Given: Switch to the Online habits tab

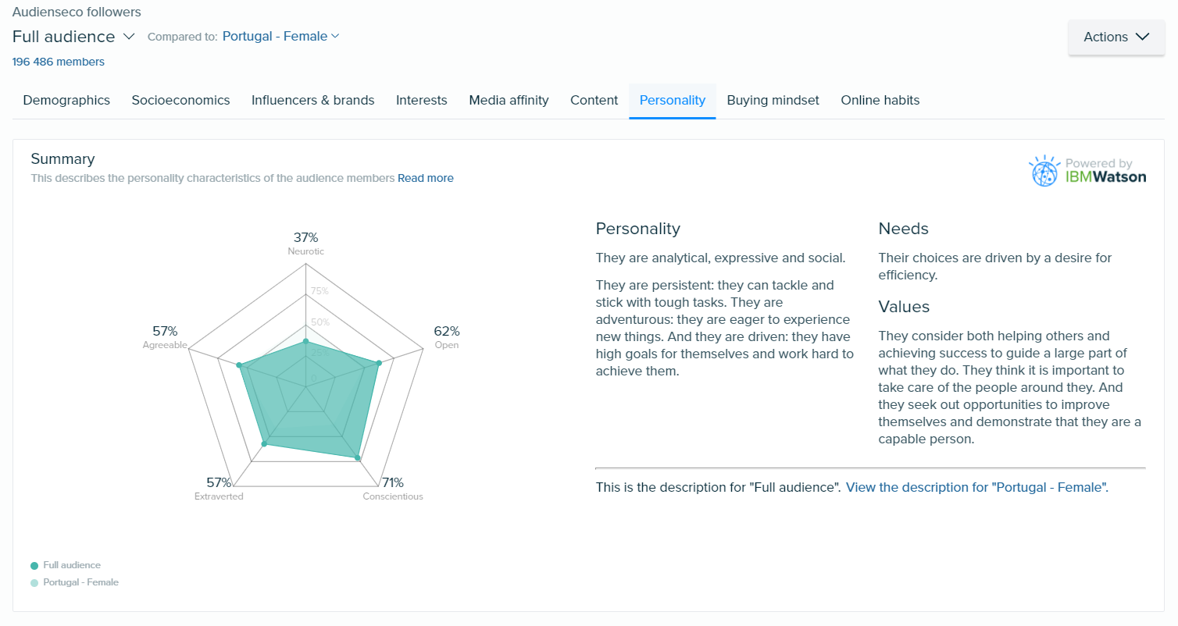Looking at the screenshot, I should tap(880, 100).
